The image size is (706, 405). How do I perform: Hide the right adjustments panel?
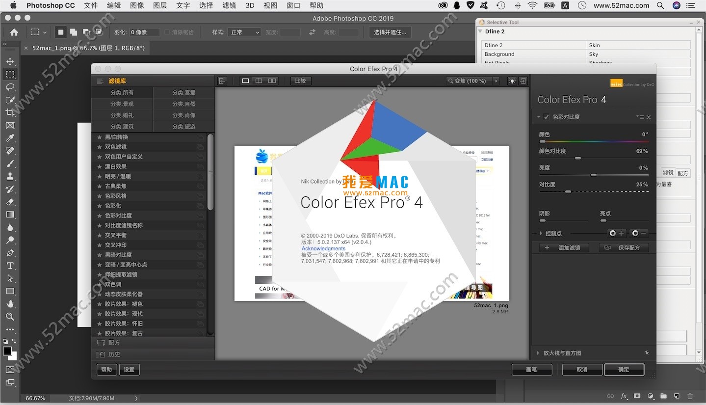pos(523,81)
